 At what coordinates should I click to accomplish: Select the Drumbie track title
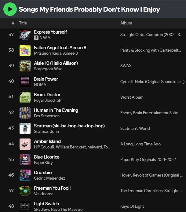tap(43, 172)
